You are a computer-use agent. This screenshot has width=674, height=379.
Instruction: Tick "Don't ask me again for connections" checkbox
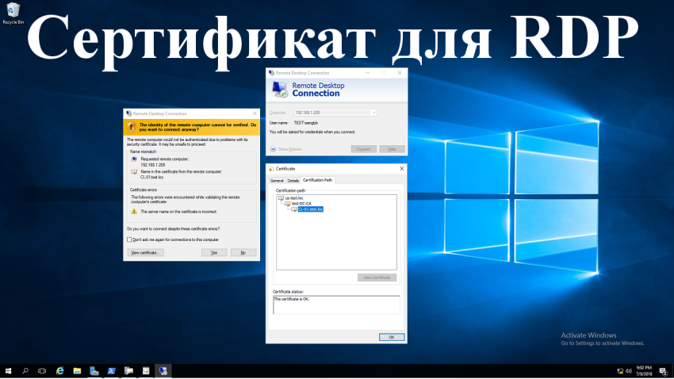tap(129, 239)
